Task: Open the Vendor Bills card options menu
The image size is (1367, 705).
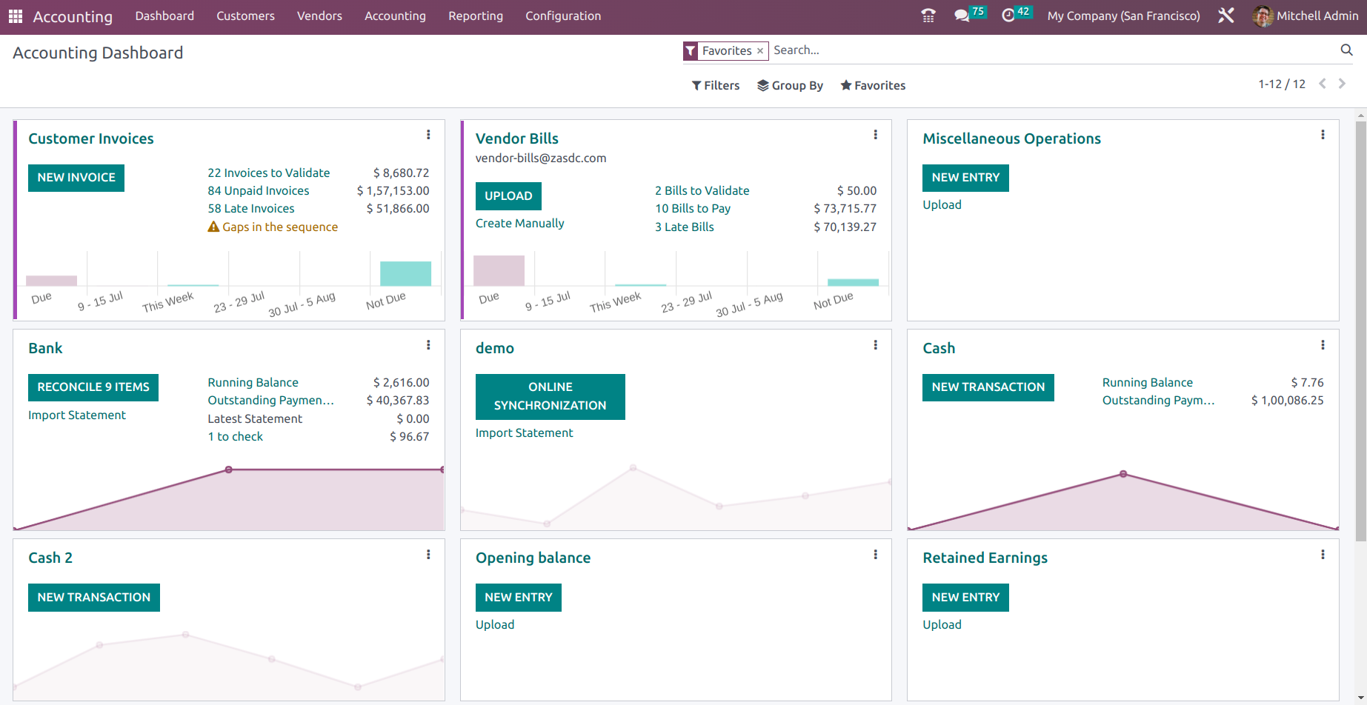Action: (875, 135)
